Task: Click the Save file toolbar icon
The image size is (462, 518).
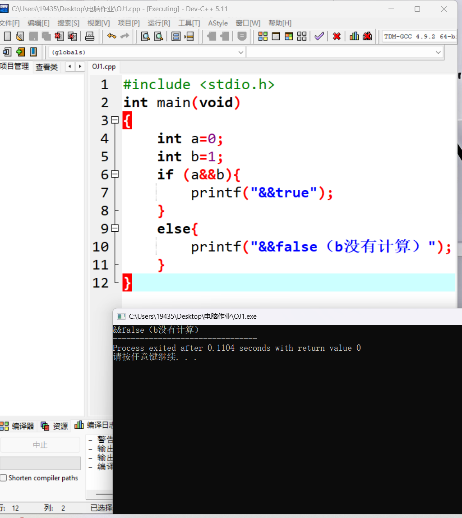Action: click(x=33, y=36)
